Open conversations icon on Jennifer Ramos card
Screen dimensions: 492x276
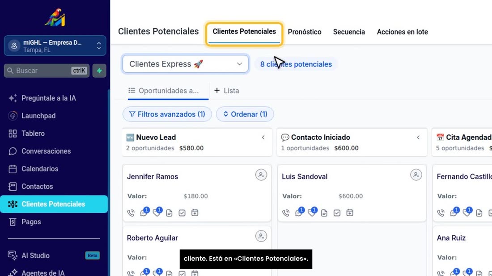[144, 213]
